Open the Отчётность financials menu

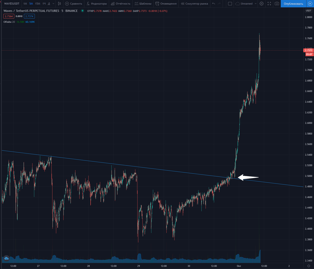pos(120,4)
